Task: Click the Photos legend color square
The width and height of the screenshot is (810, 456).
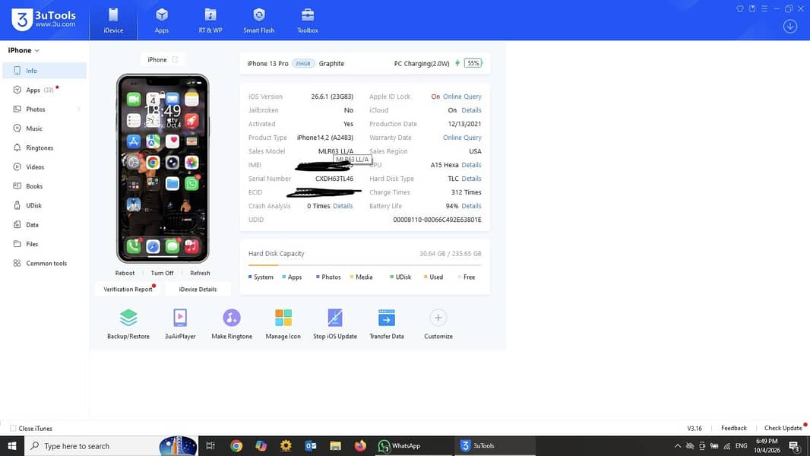Action: (x=318, y=277)
